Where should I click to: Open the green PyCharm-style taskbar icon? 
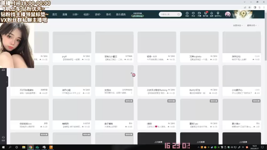click(x=37, y=147)
